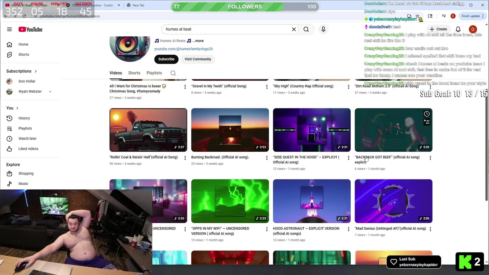Open the browser profile avatar in toolbar

(453, 16)
